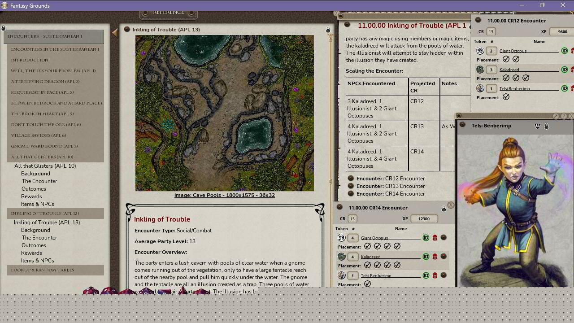Click the red helmet icon for Kaladreed in CR14

pos(435,257)
